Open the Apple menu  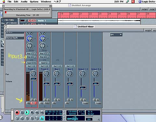[x=4, y=2]
